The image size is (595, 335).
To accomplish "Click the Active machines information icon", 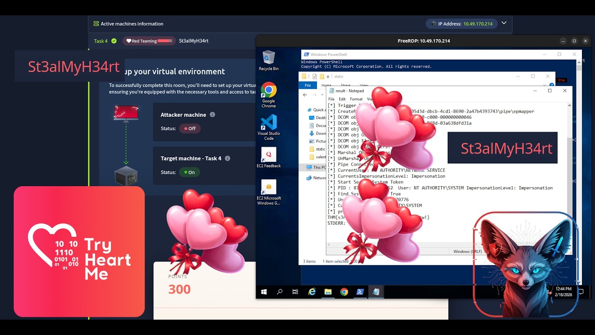I will 96,24.
